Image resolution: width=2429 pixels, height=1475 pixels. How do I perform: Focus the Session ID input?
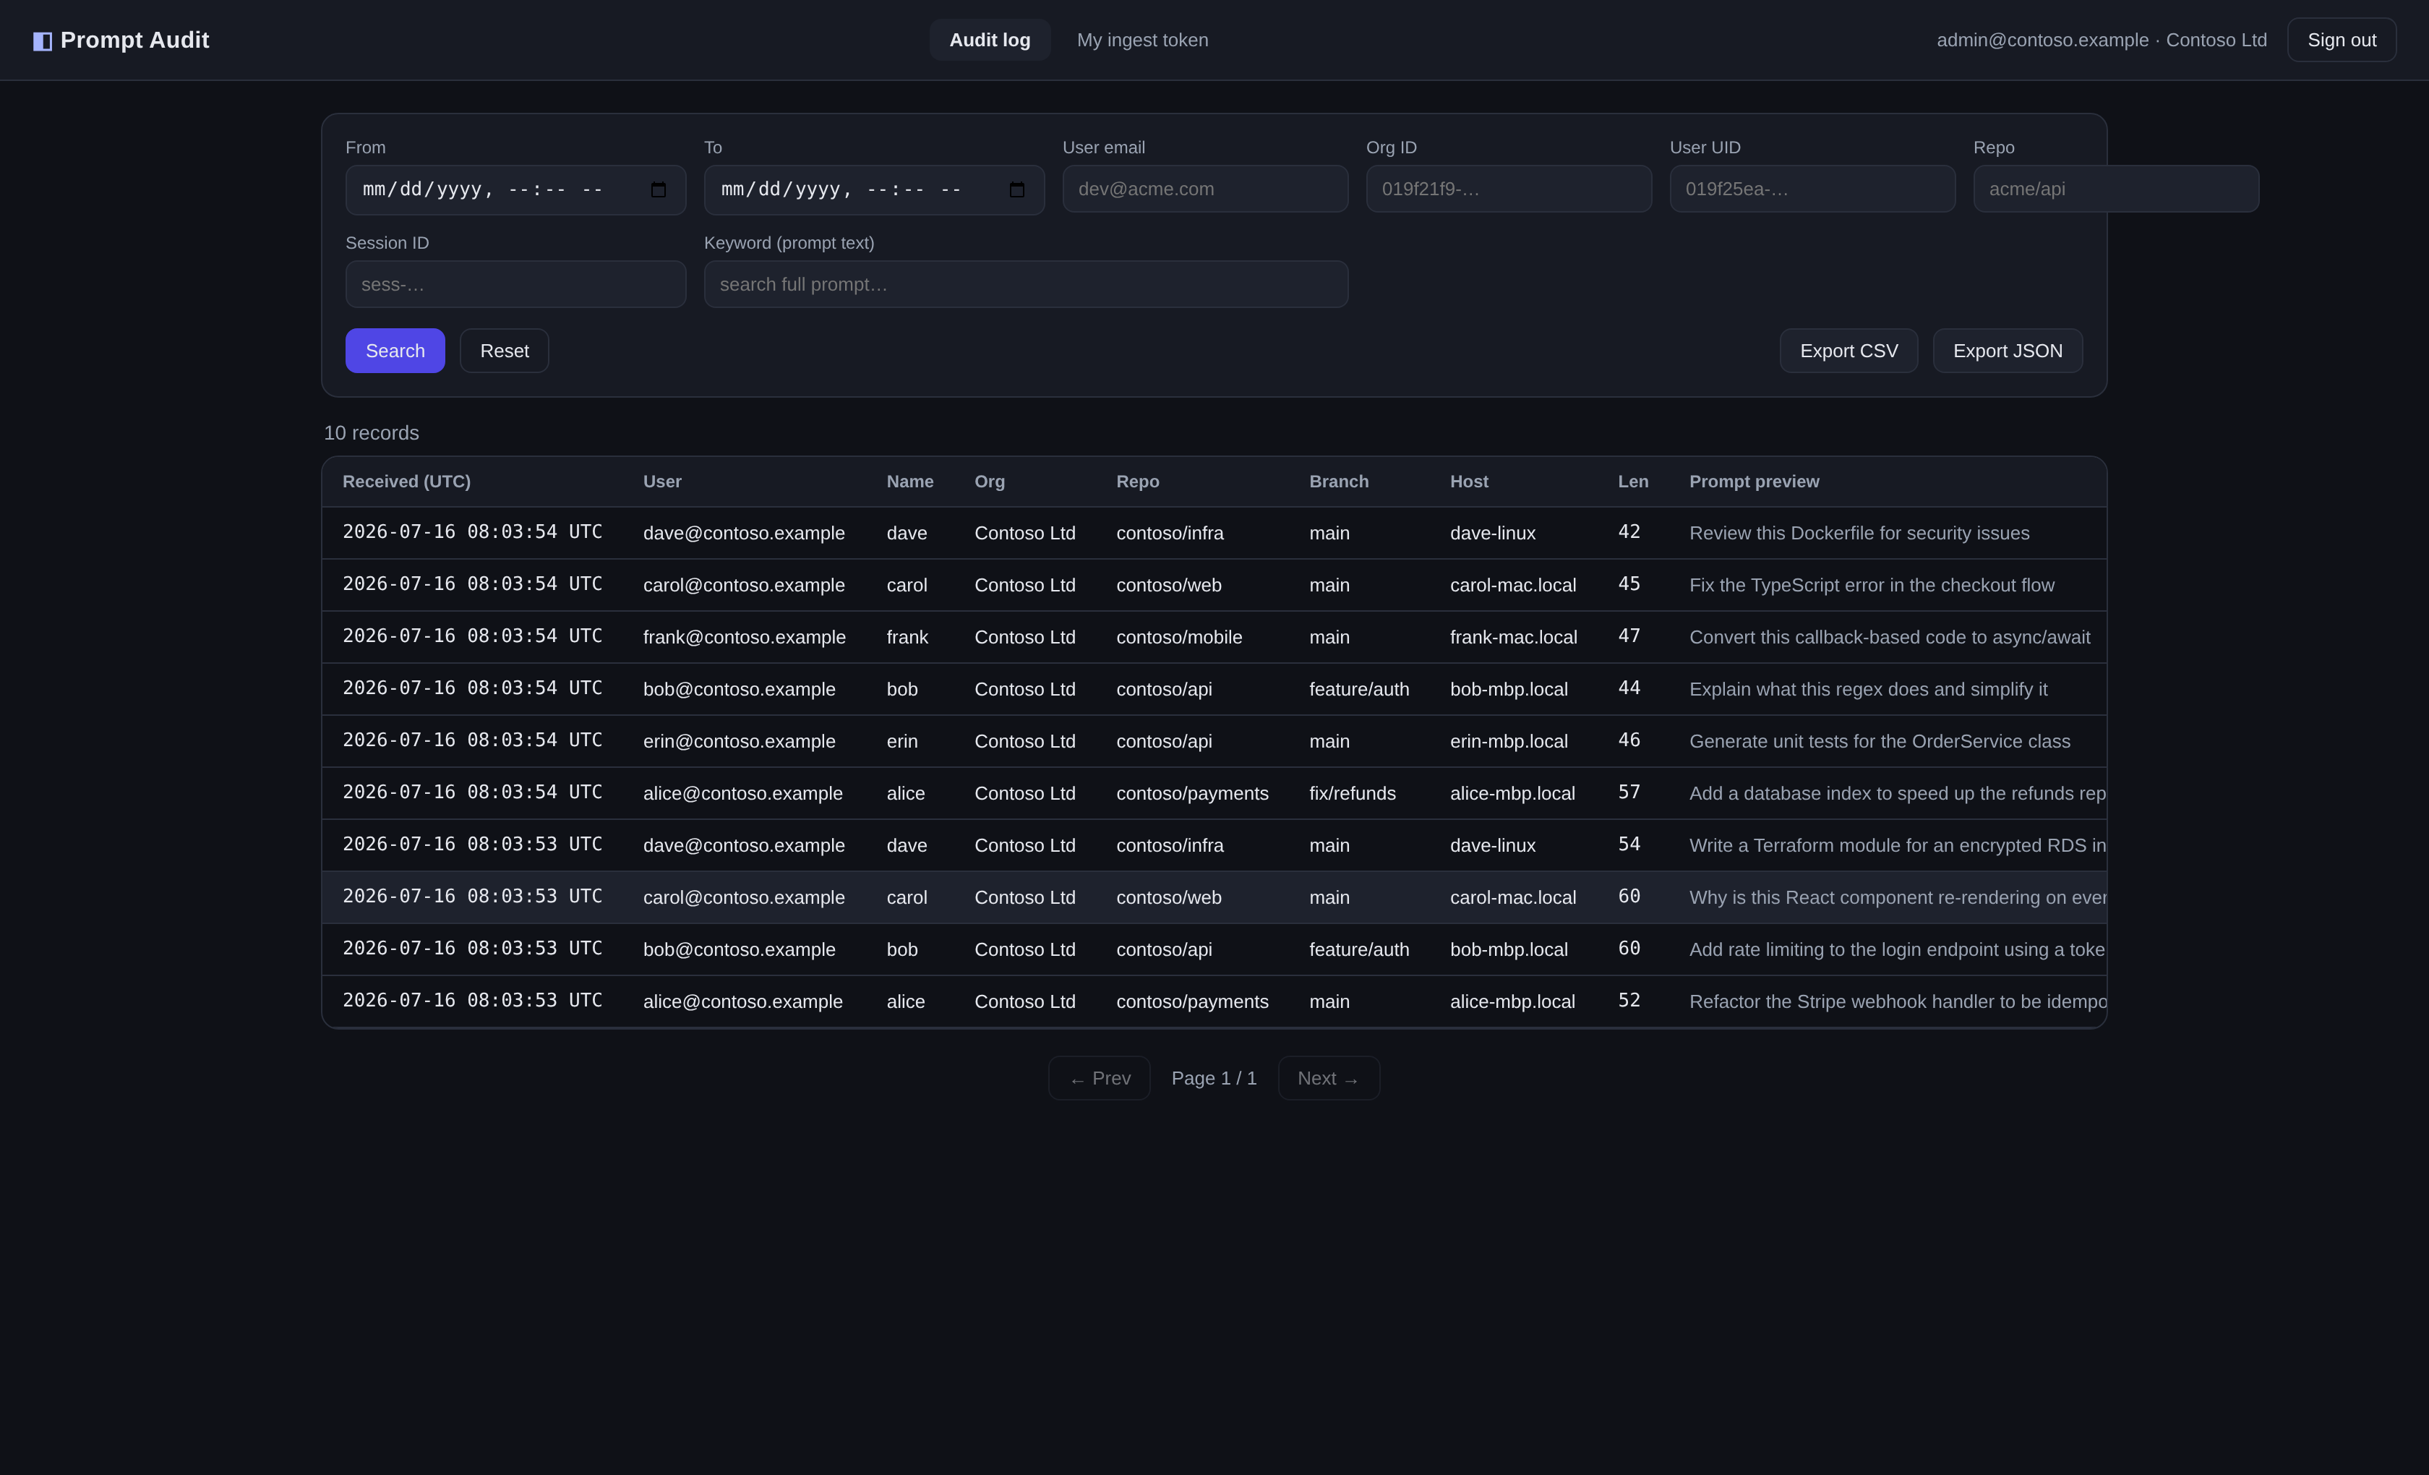click(515, 284)
